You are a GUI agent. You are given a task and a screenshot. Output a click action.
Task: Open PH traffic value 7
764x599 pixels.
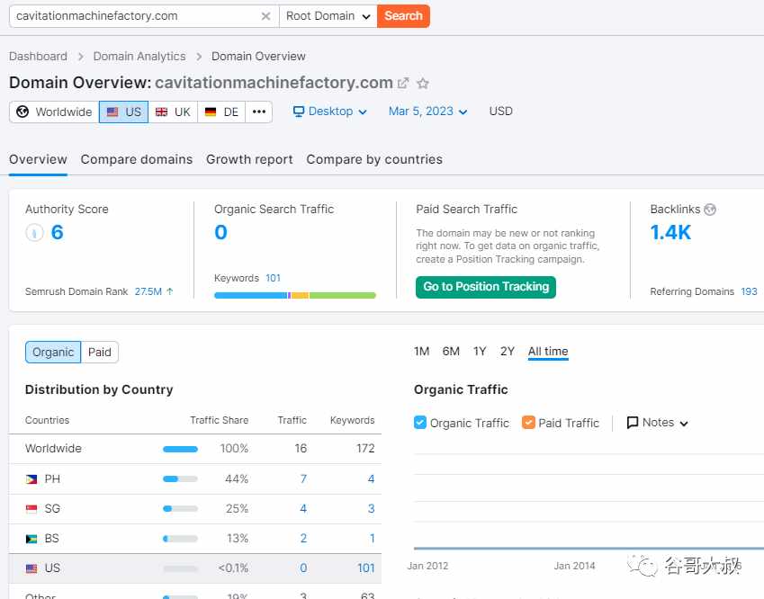coord(303,479)
